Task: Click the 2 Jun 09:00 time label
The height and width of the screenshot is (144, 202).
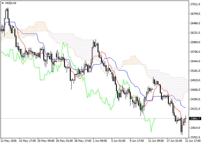Action: point(100,141)
